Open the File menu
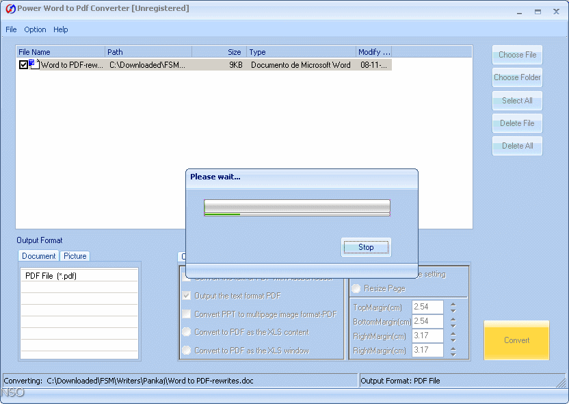Viewport: 569px width, 404px height. [11, 29]
